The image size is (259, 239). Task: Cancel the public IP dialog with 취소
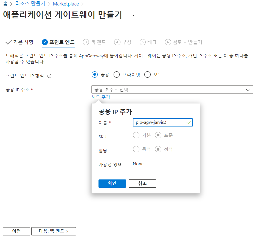point(142,184)
